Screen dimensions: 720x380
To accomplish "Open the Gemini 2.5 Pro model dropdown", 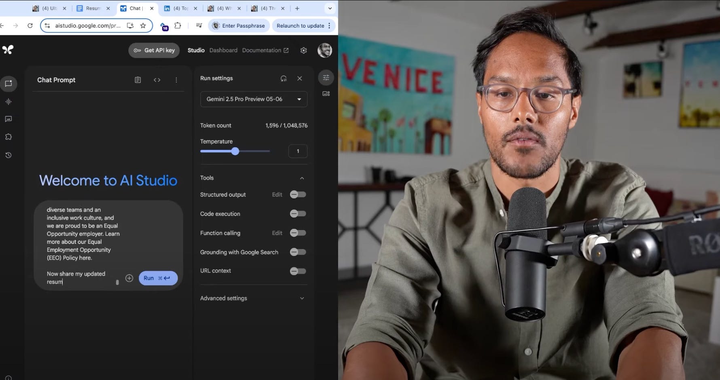I will [x=254, y=99].
